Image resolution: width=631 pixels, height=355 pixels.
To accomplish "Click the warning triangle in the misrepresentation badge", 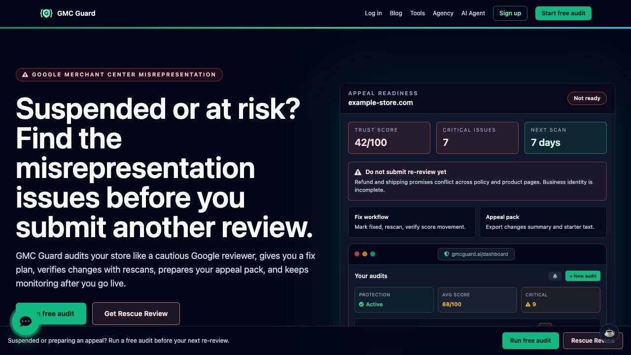I will click(x=25, y=74).
